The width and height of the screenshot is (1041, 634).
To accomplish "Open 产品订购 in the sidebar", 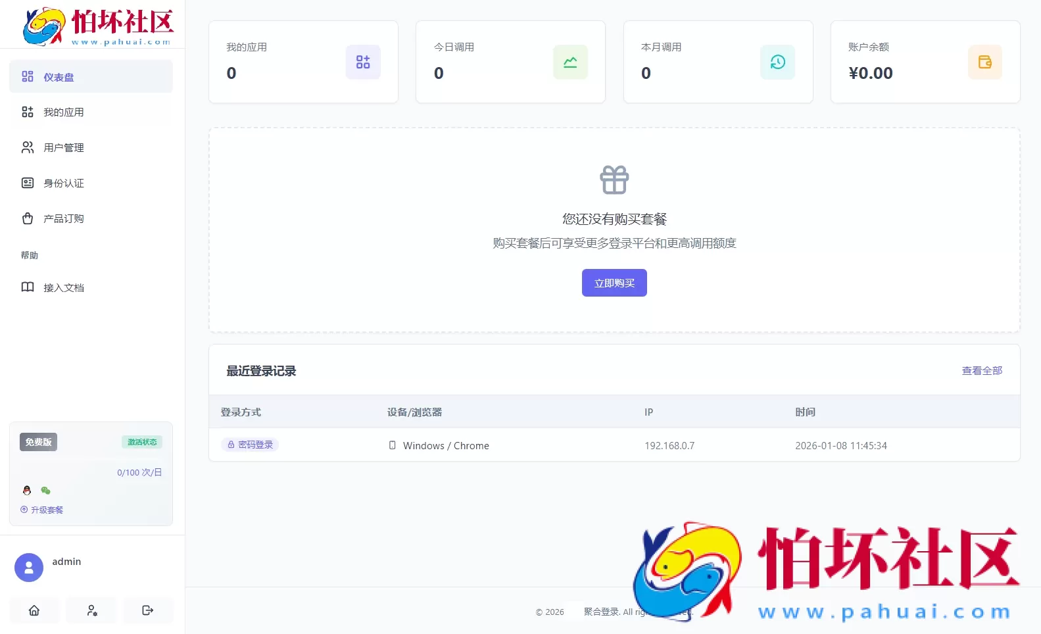I will point(91,219).
